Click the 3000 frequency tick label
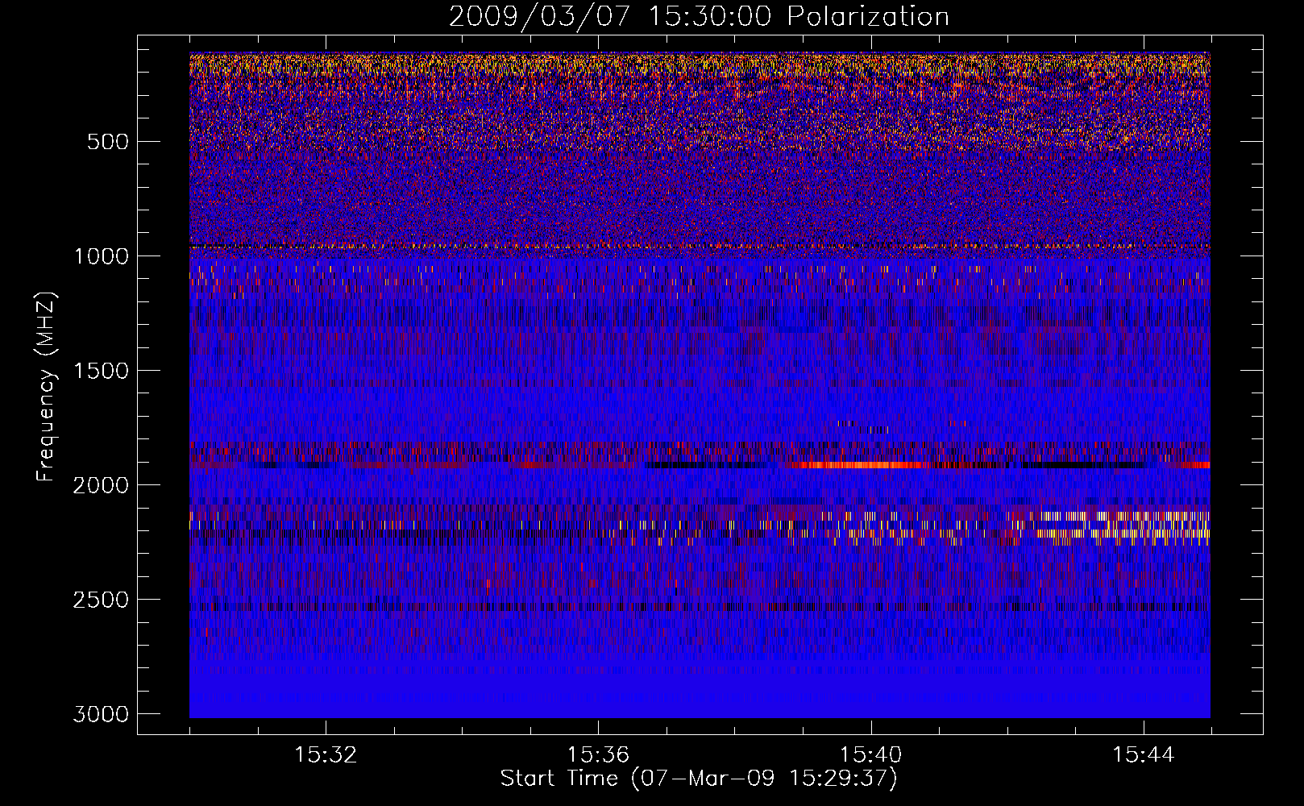Viewport: 1304px width, 806px height. pyautogui.click(x=101, y=714)
